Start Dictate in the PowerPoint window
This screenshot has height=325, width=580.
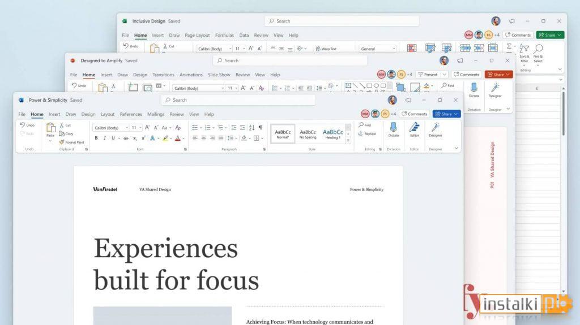pyautogui.click(x=474, y=90)
